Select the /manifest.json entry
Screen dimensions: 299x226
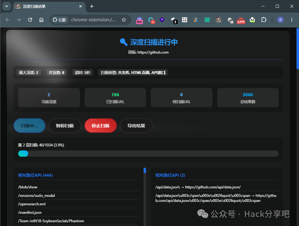pos(78,212)
